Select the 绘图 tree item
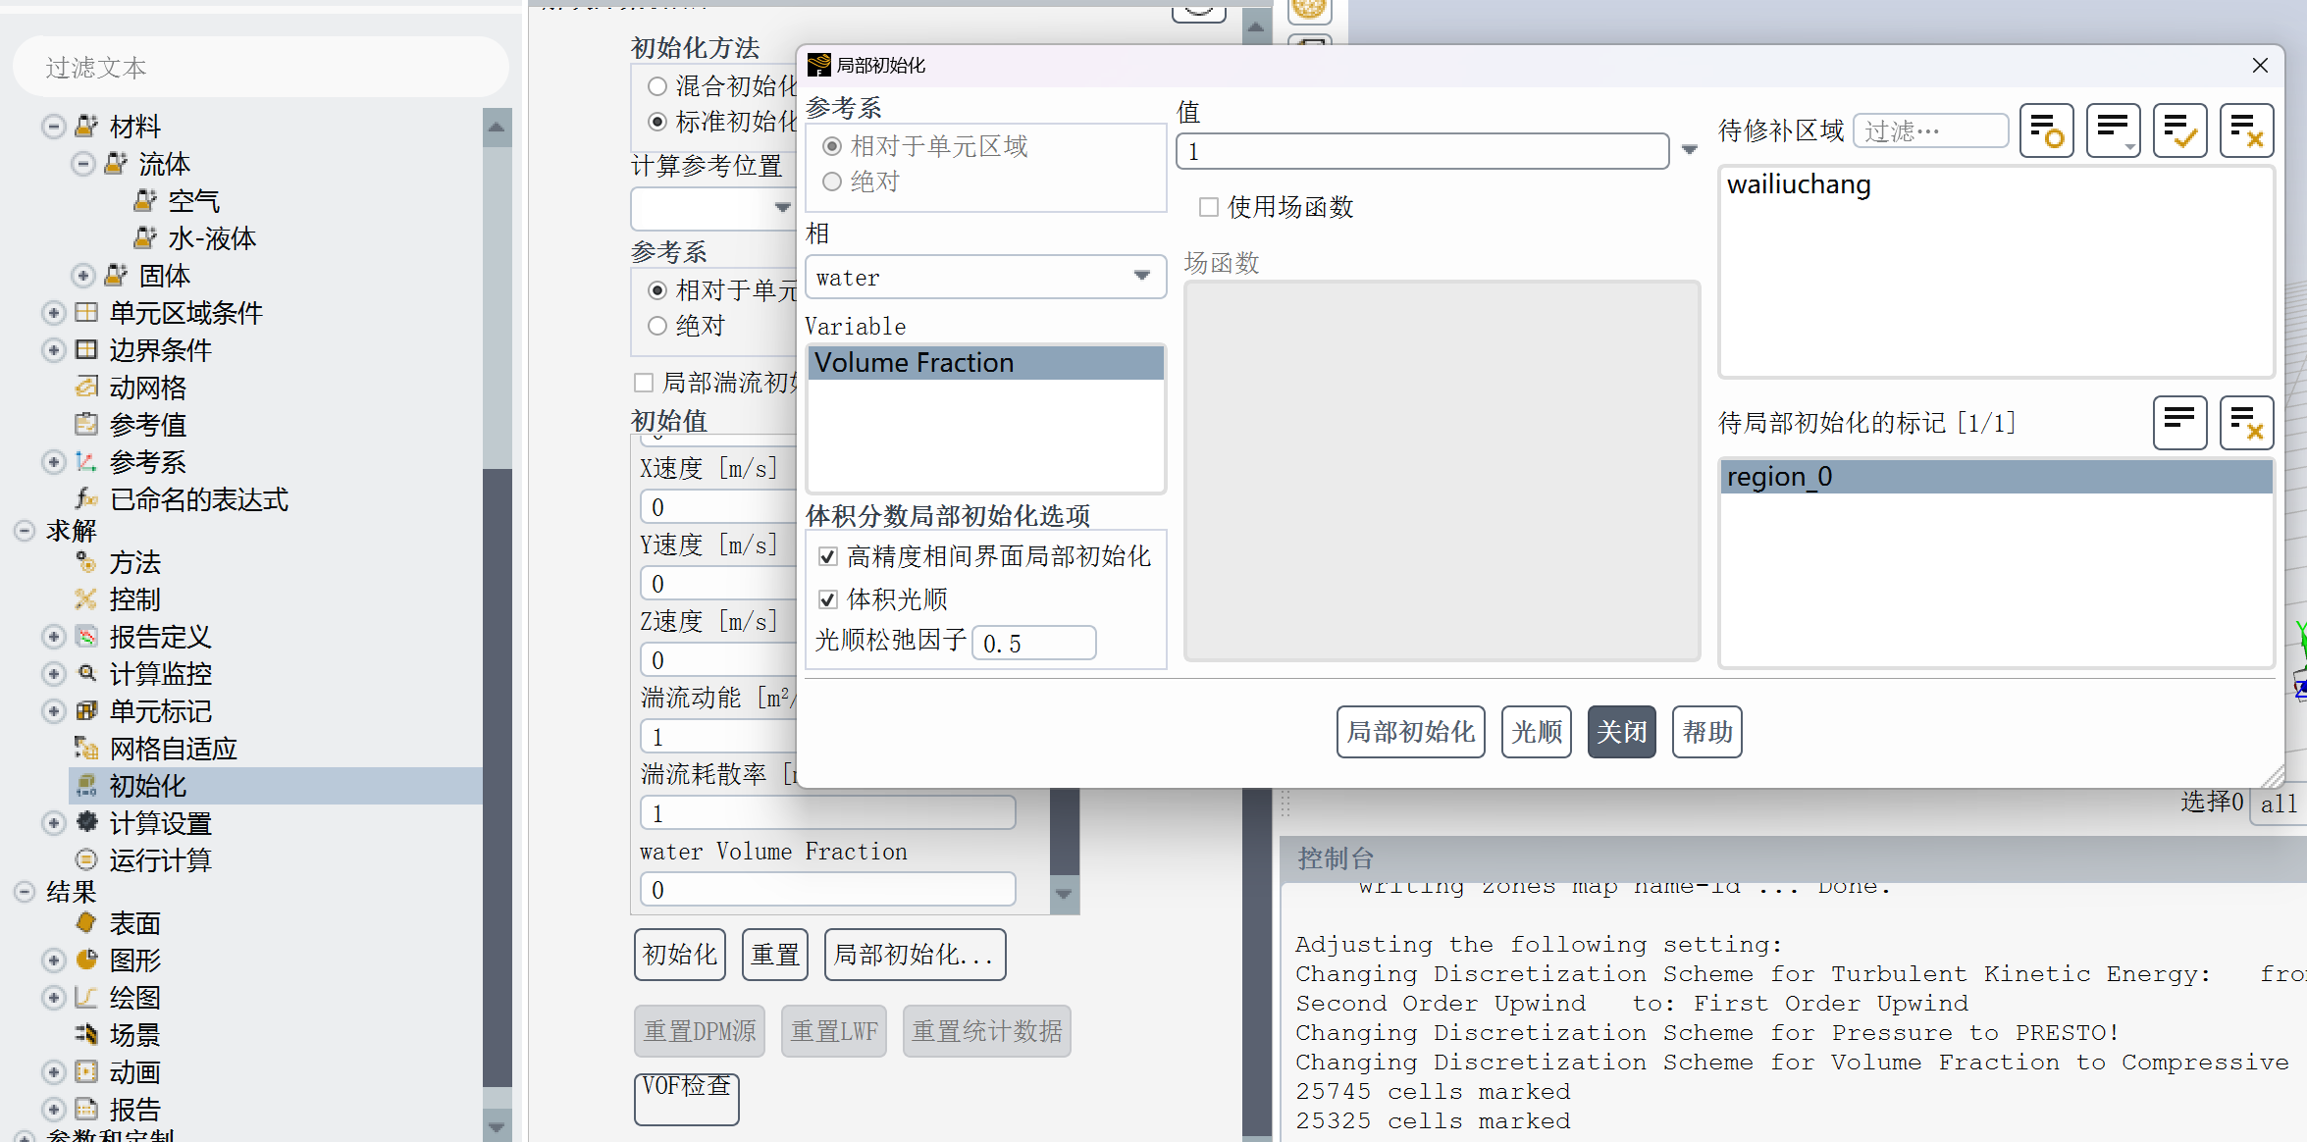This screenshot has width=2307, height=1142. click(x=134, y=998)
